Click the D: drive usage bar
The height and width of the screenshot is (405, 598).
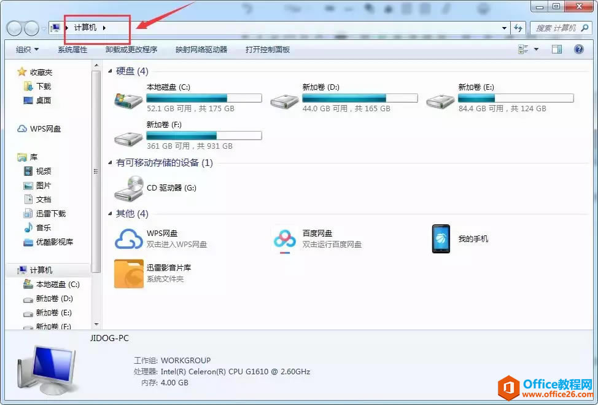click(x=360, y=98)
